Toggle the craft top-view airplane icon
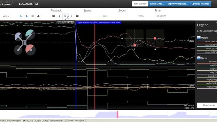 (x=21, y=16)
